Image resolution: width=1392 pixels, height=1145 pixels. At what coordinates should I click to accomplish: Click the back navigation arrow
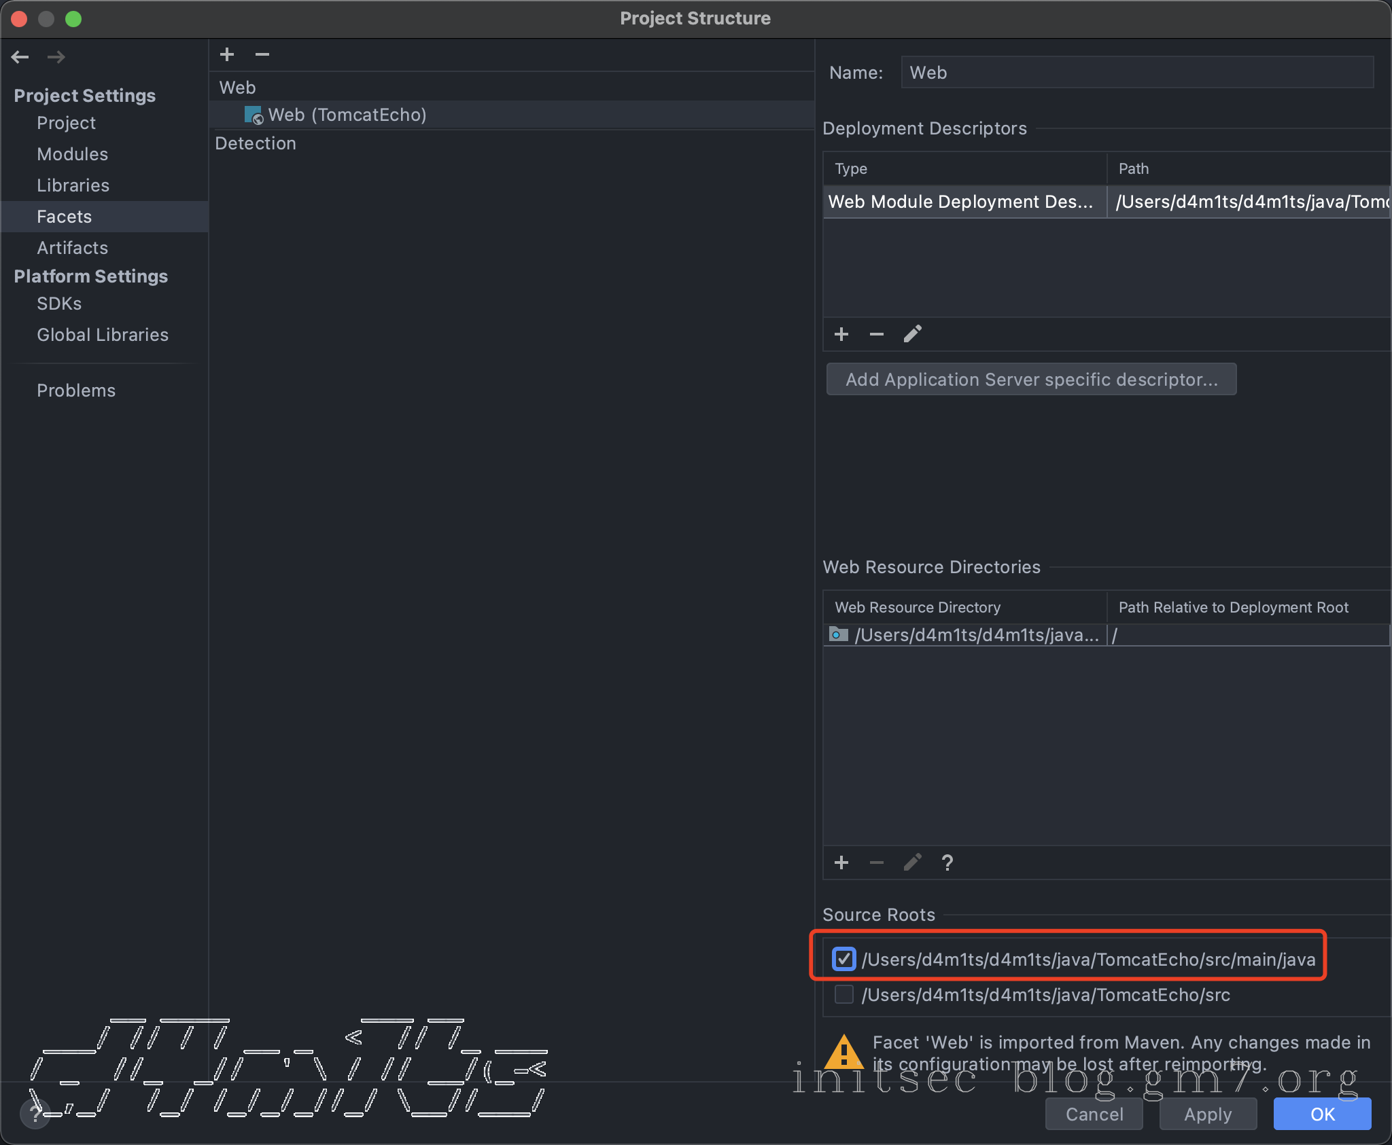[20, 57]
